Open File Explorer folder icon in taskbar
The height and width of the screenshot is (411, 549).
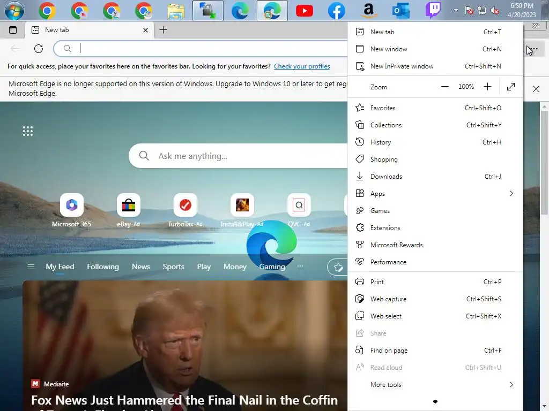coord(176,11)
